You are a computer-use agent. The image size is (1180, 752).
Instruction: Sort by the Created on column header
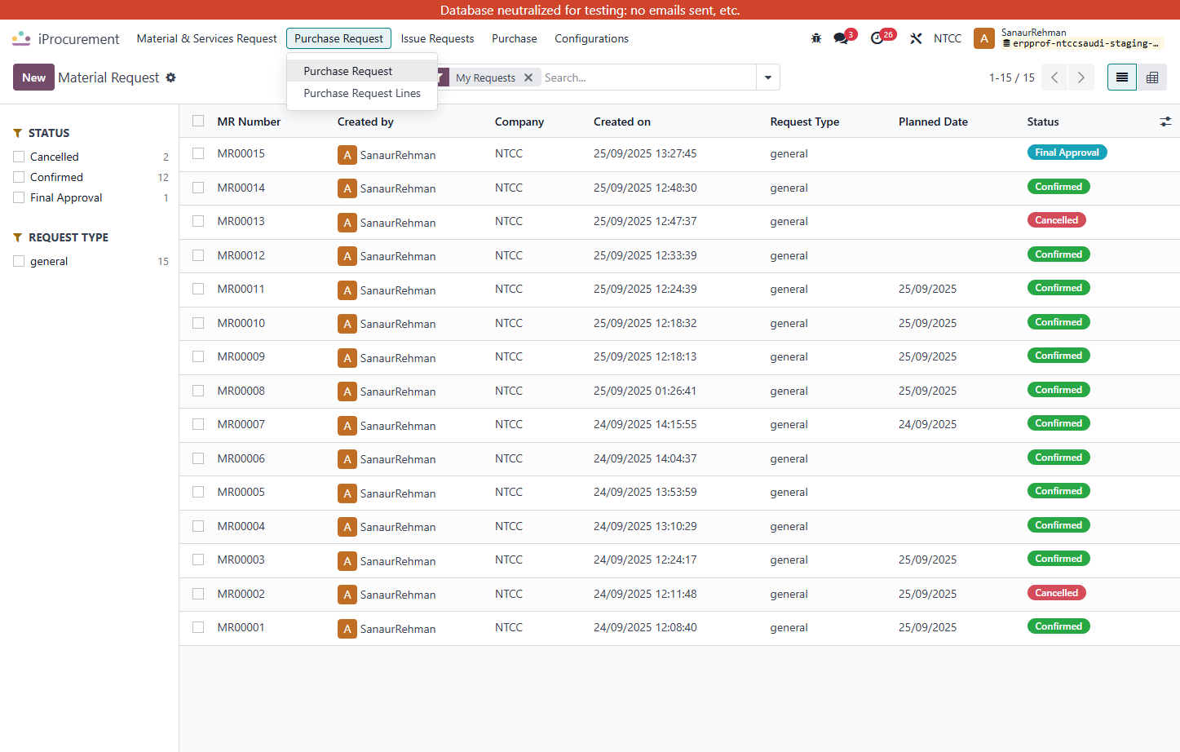(x=622, y=122)
